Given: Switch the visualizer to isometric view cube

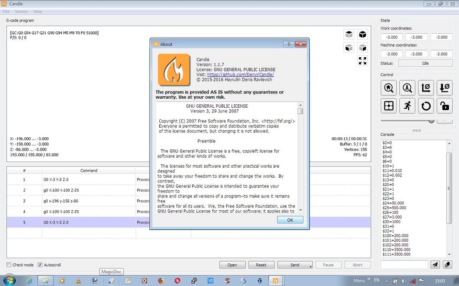Looking at the screenshot, I should tap(363, 34).
